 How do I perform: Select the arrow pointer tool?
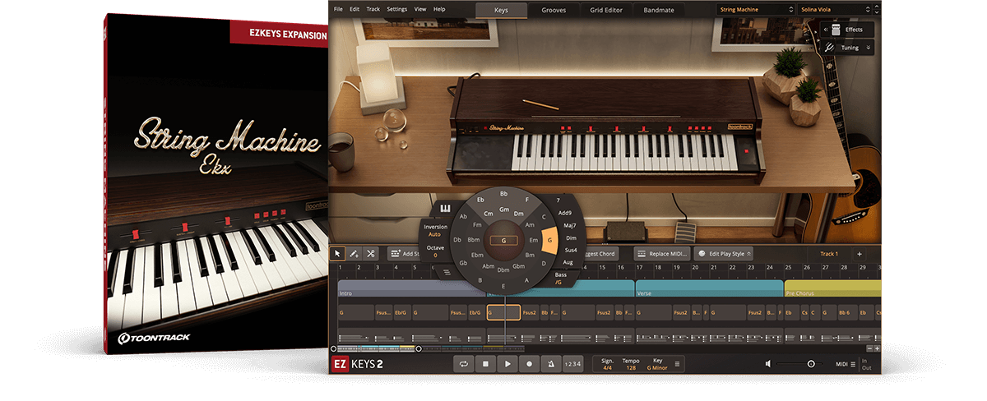click(x=337, y=254)
